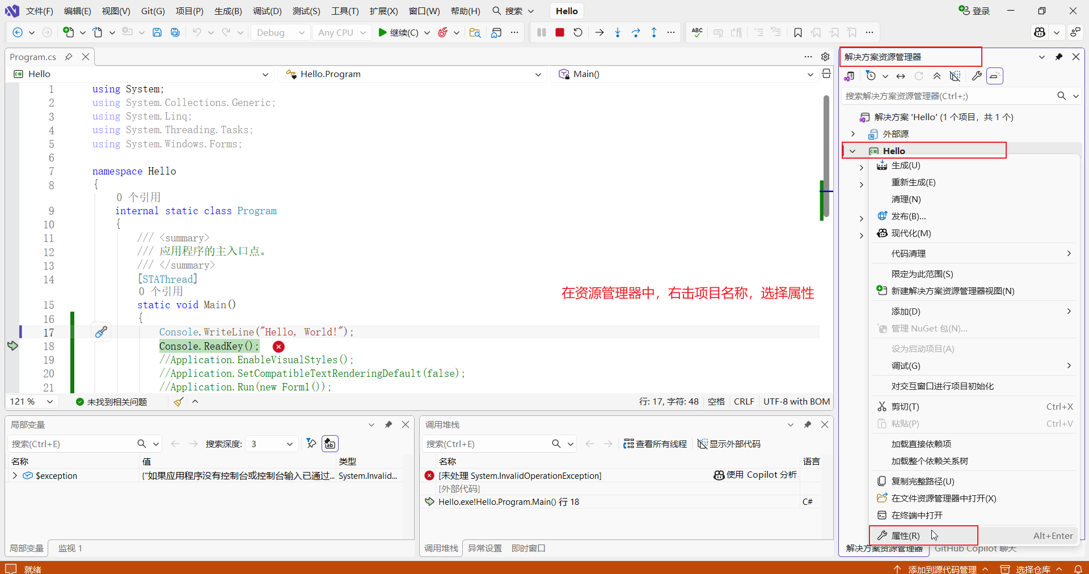Open the Debug configuration dropdown
The height and width of the screenshot is (574, 1089).
pyautogui.click(x=281, y=32)
